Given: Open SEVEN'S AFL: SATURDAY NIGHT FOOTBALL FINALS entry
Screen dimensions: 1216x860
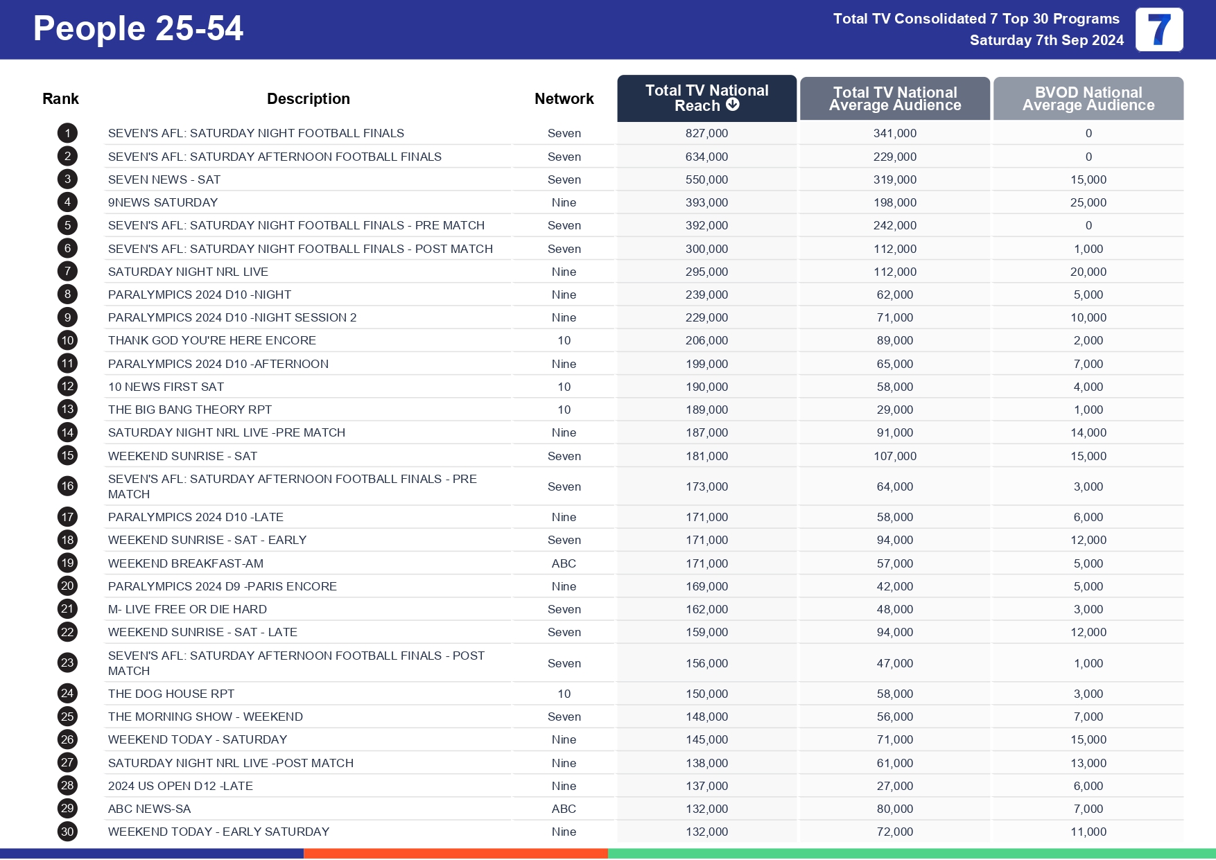Looking at the screenshot, I should pyautogui.click(x=257, y=132).
